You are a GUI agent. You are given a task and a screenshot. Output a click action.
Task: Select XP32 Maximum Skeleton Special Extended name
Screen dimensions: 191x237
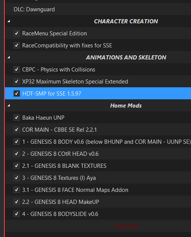pos(75,82)
